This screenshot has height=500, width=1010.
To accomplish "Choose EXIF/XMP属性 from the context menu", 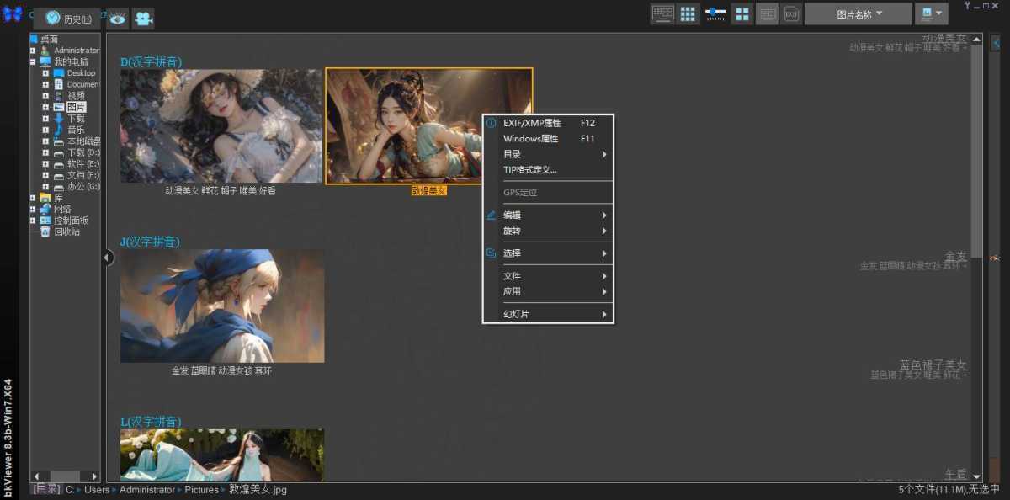I will pos(530,123).
